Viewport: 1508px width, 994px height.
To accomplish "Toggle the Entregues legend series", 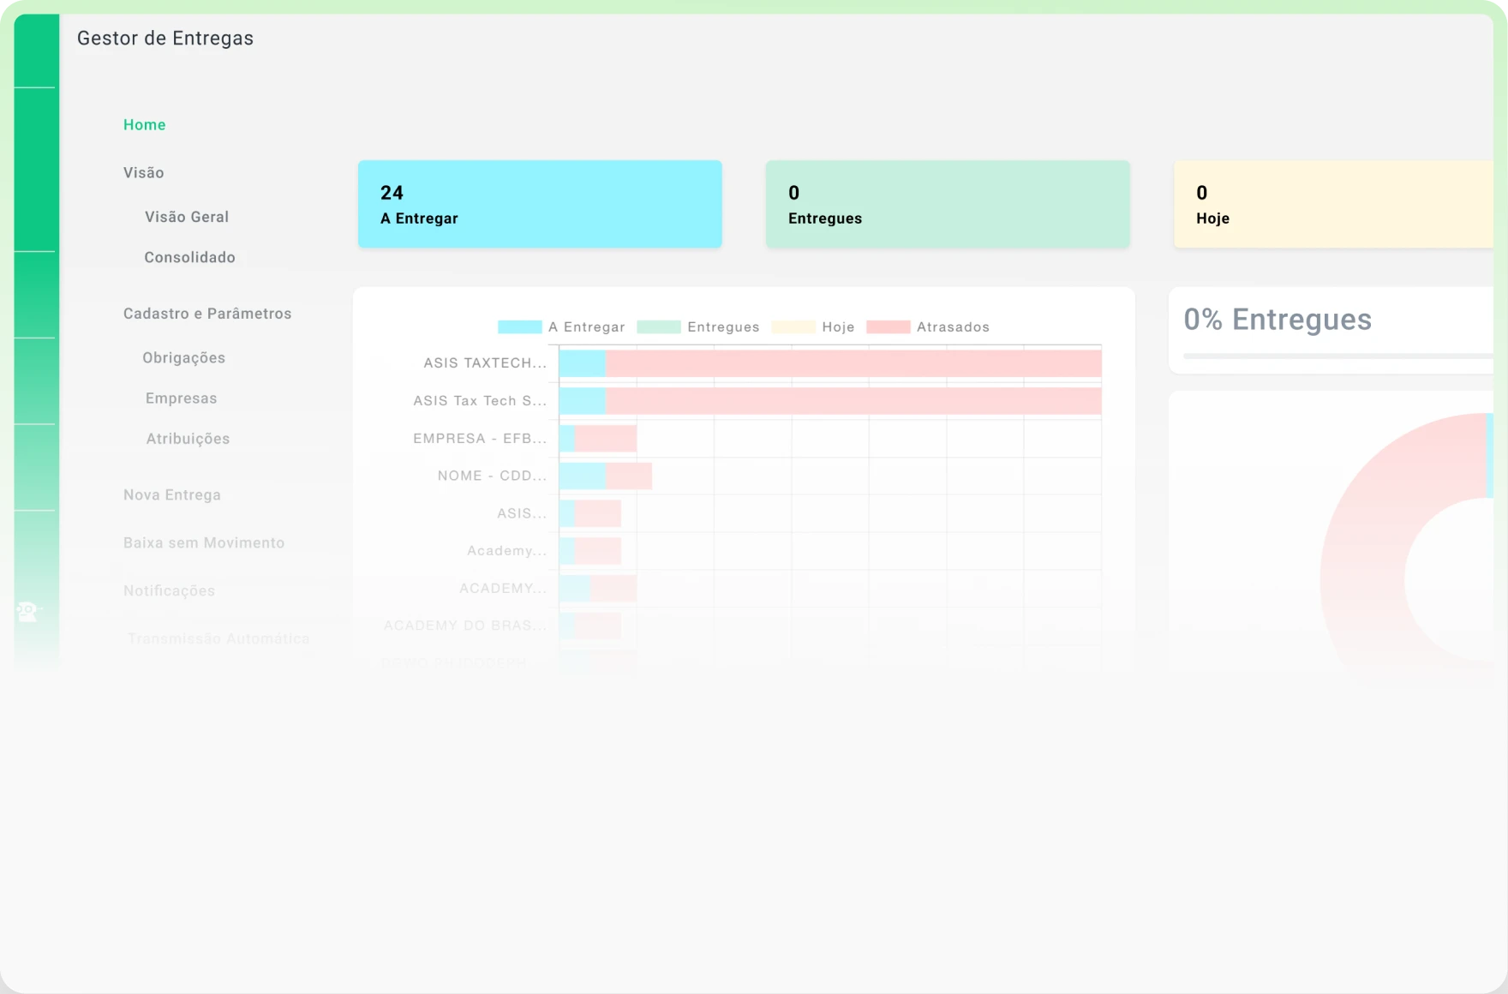I will pyautogui.click(x=698, y=327).
